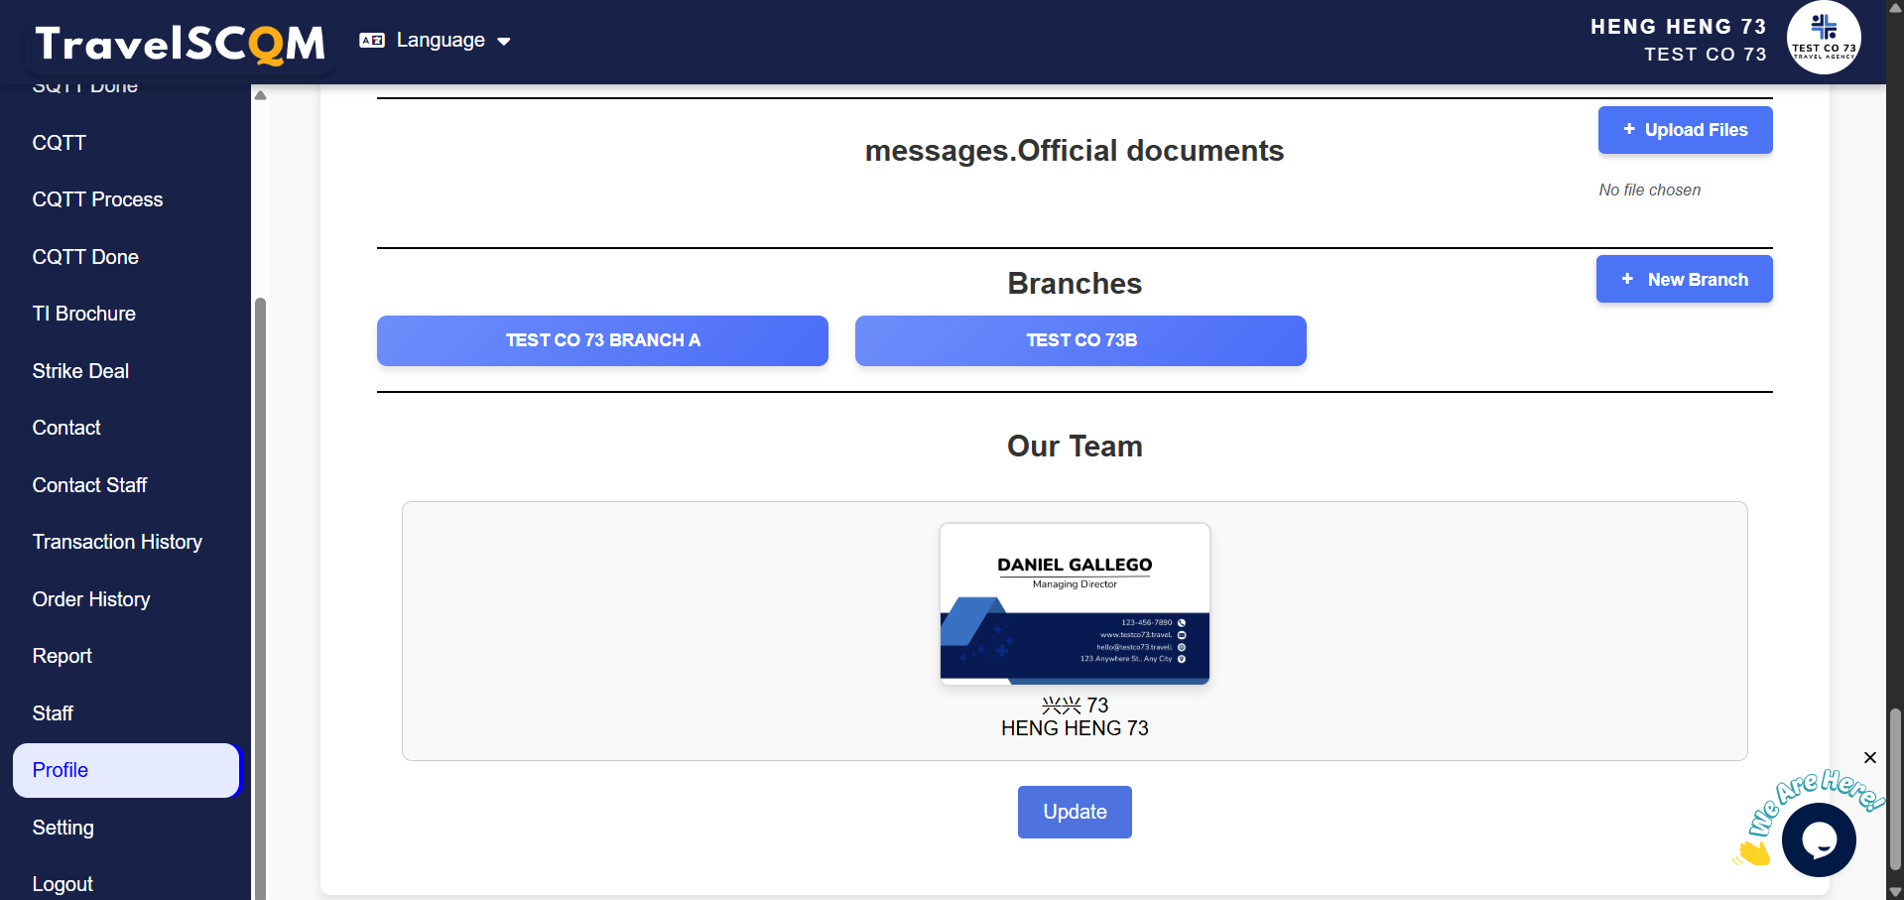Open TI Brochure page
The width and height of the screenshot is (1904, 900).
click(x=83, y=314)
